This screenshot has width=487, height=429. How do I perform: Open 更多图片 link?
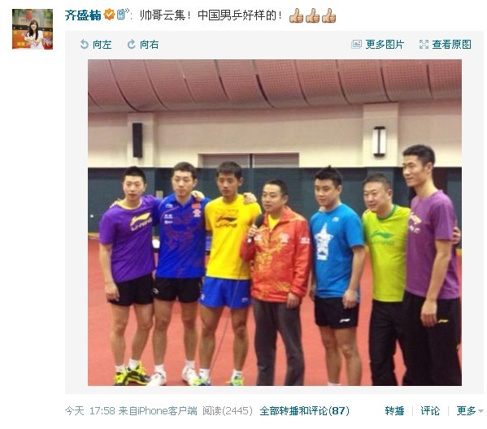[x=385, y=45]
